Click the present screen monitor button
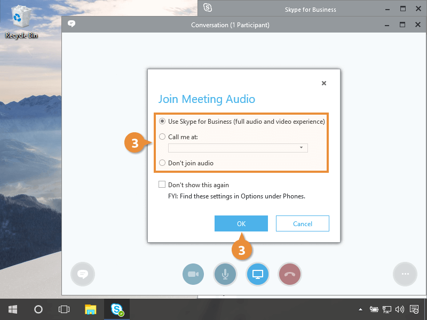Image resolution: width=427 pixels, height=320 pixels. [x=258, y=275]
